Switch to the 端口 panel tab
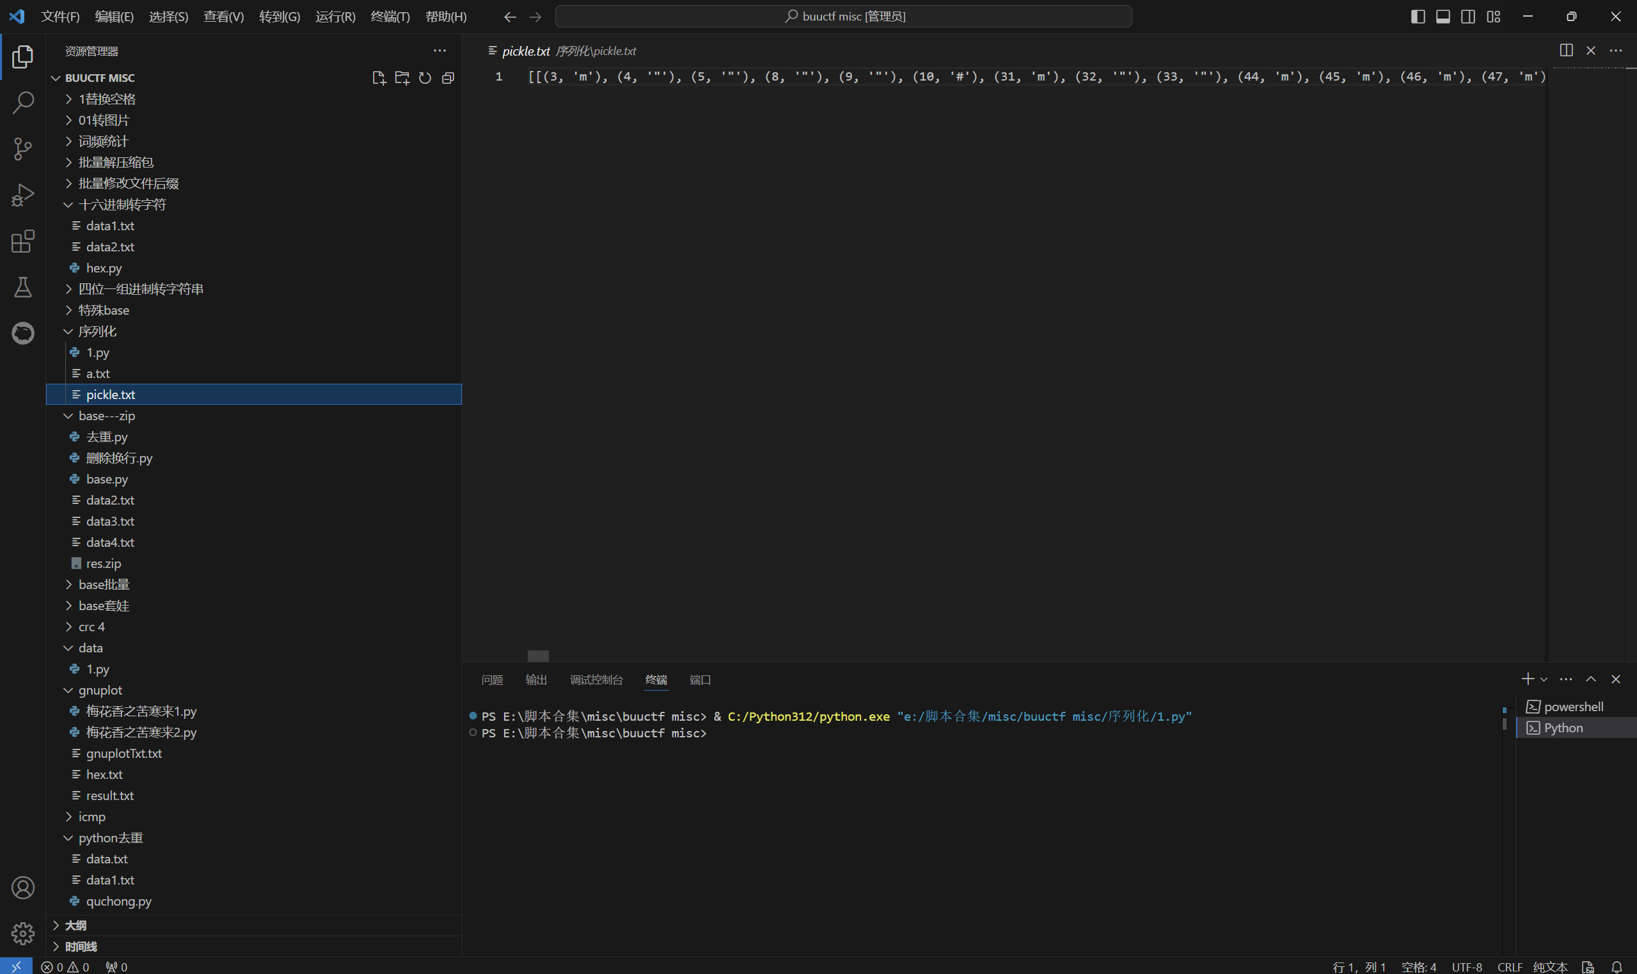This screenshot has width=1637, height=974. click(700, 679)
